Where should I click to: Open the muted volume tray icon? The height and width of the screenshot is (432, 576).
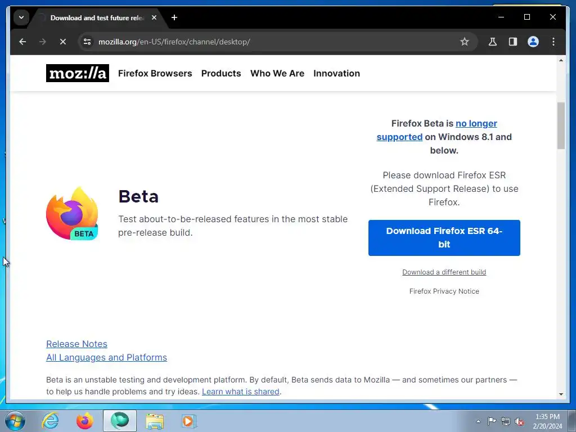click(x=519, y=421)
